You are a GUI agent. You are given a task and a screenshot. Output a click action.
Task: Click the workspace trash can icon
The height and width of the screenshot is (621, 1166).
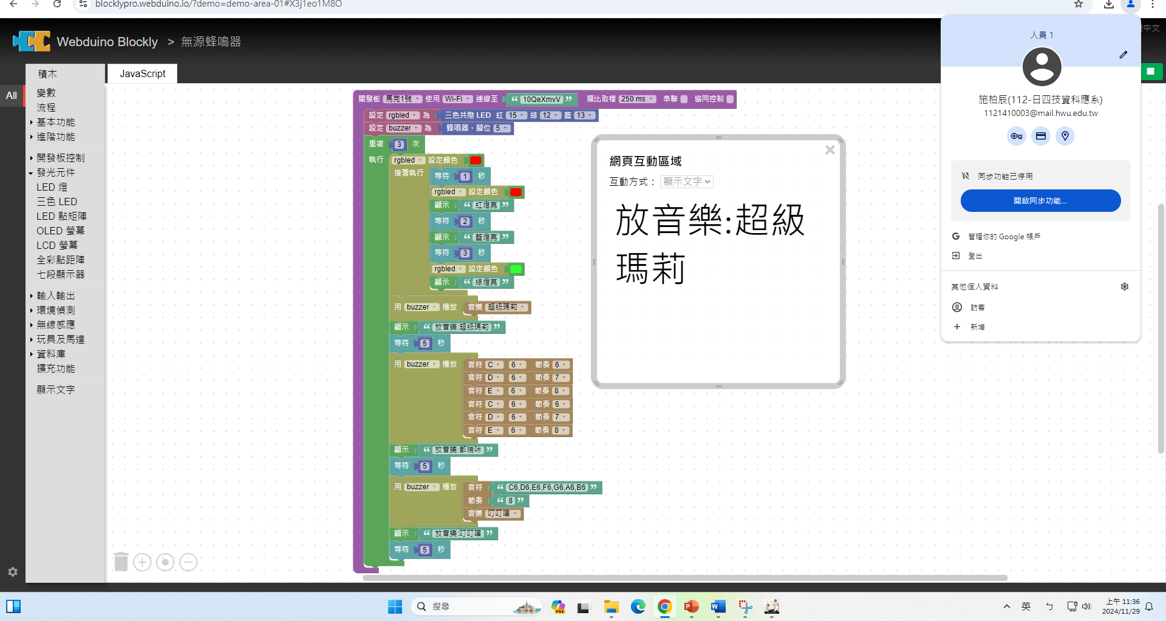pos(121,562)
